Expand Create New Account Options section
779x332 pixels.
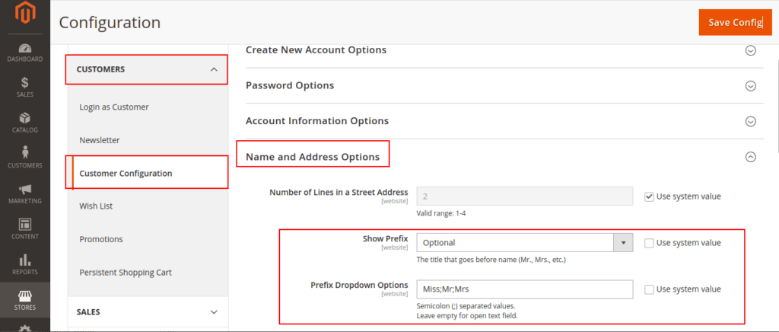(x=750, y=50)
